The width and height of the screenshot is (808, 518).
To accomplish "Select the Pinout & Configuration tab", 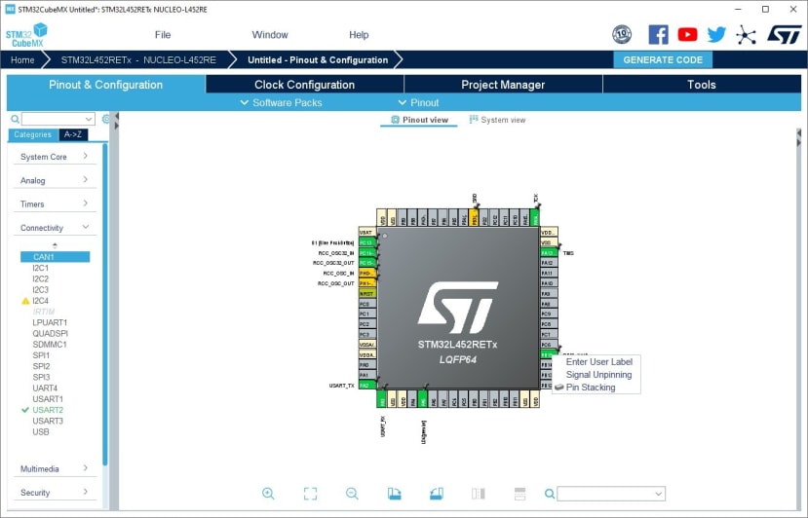I will click(105, 85).
